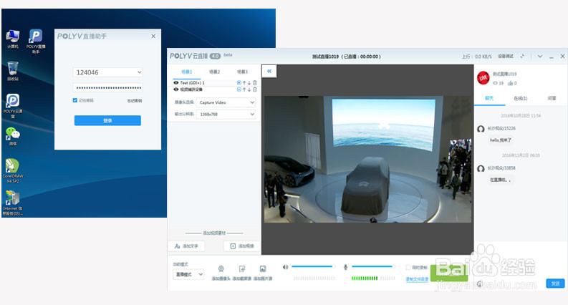Open the Recycle Bin desktop icon
Image resolution: width=568 pixels, height=305 pixels.
13,71
